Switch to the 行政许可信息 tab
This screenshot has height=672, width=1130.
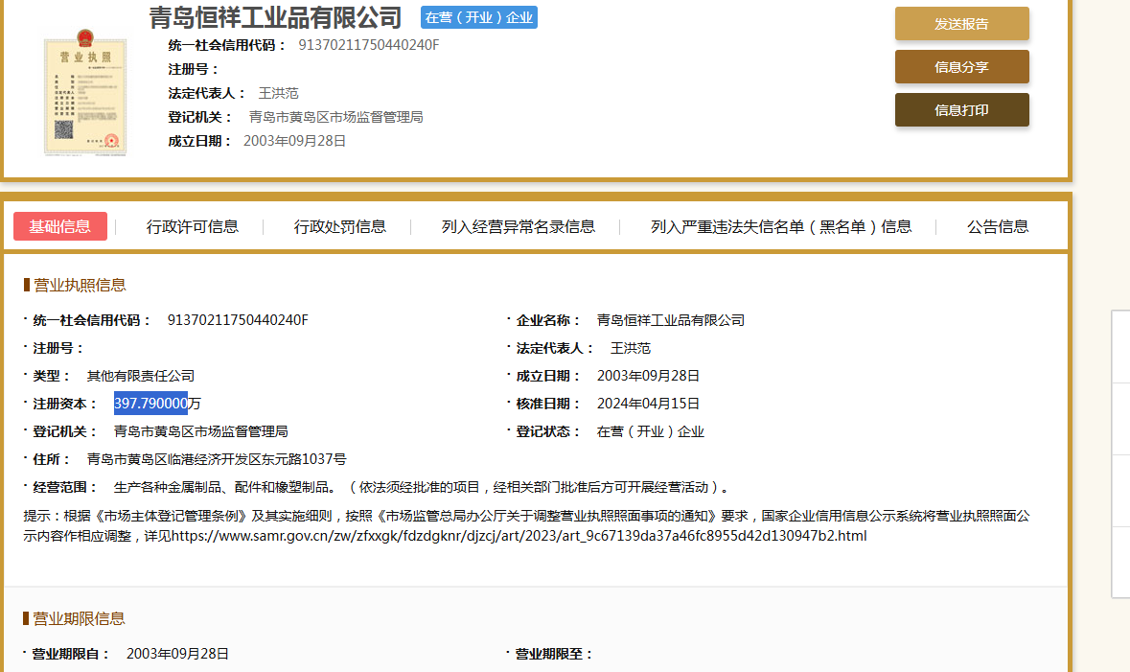click(x=193, y=226)
